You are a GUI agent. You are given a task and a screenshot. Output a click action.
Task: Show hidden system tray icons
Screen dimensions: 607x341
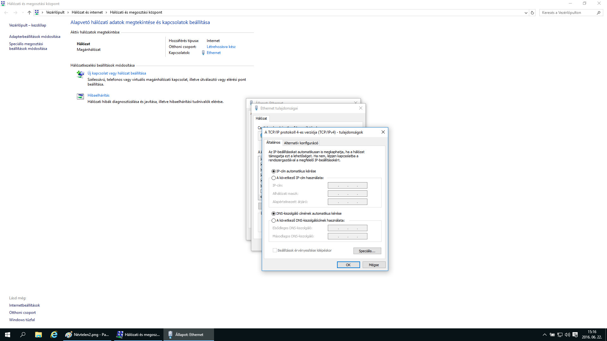[x=544, y=335]
